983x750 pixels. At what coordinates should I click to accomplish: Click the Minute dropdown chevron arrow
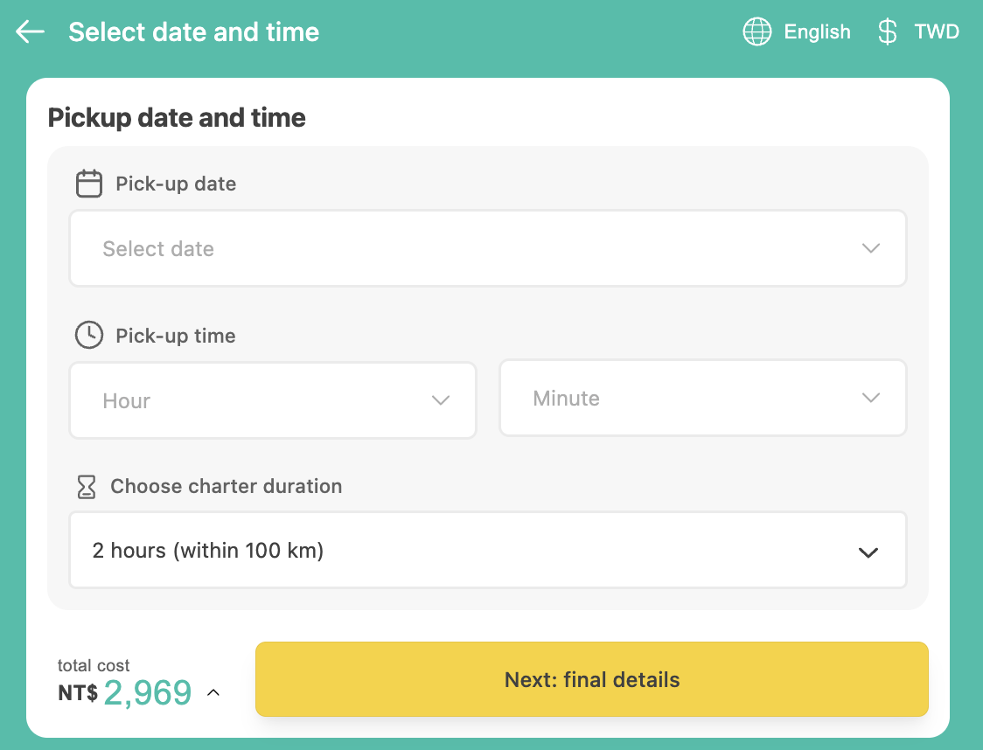(870, 399)
